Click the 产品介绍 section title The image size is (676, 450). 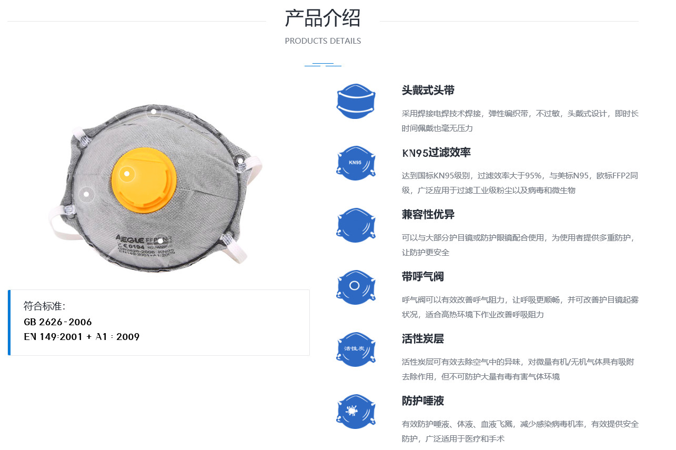pos(322,18)
